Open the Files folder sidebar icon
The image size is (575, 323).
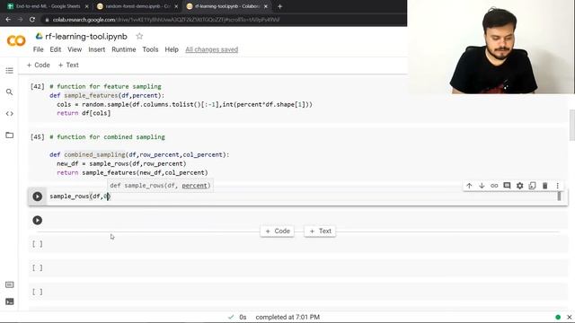point(10,135)
